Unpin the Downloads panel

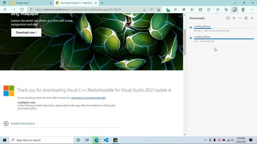tap(246, 18)
